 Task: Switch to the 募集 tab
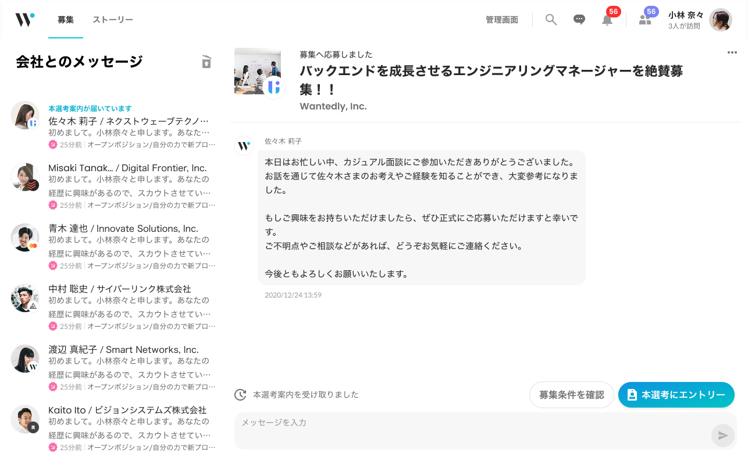coord(66,19)
